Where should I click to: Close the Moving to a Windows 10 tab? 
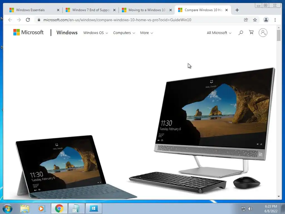(x=171, y=10)
